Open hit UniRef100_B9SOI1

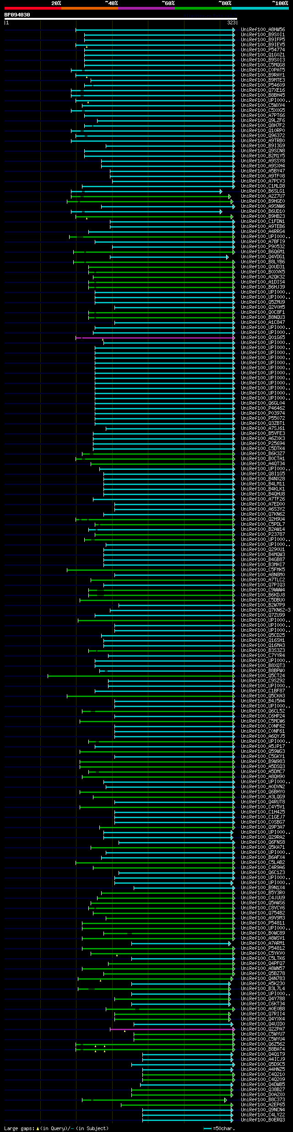[263, 35]
